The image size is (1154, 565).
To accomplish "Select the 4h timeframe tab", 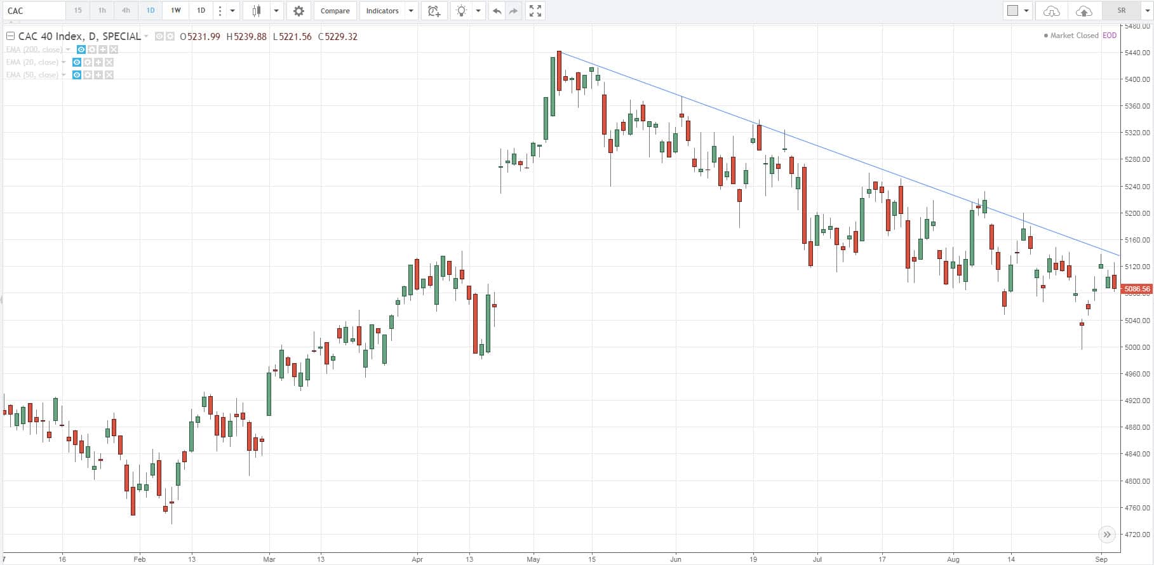I will (126, 11).
